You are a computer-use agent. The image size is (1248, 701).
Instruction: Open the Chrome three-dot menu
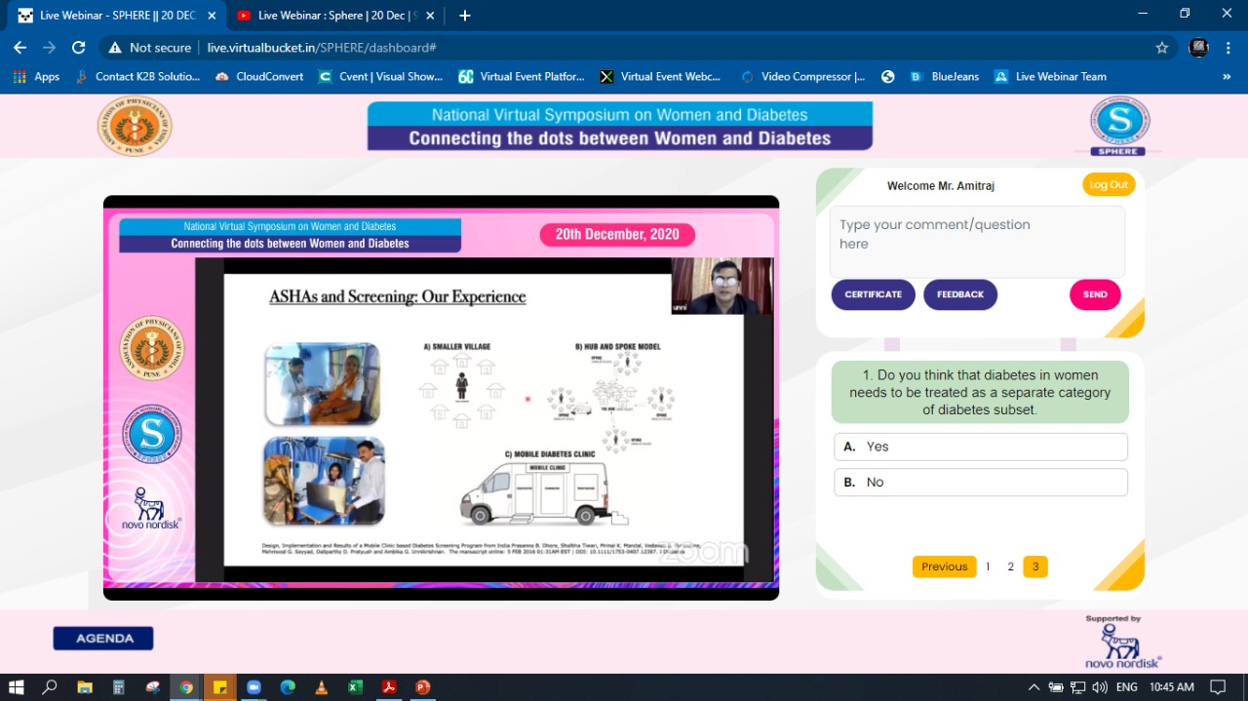tap(1227, 47)
